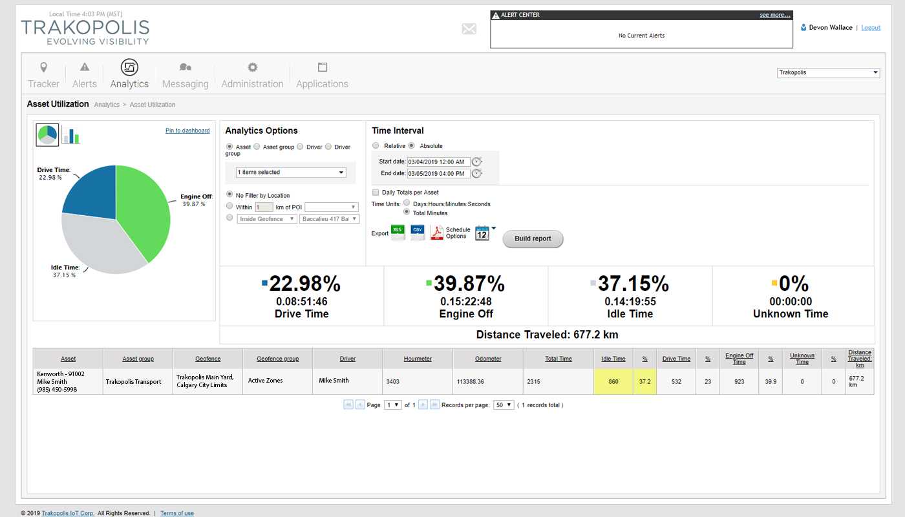Open the Baccalieu 417 geofence dropdown

pos(329,219)
